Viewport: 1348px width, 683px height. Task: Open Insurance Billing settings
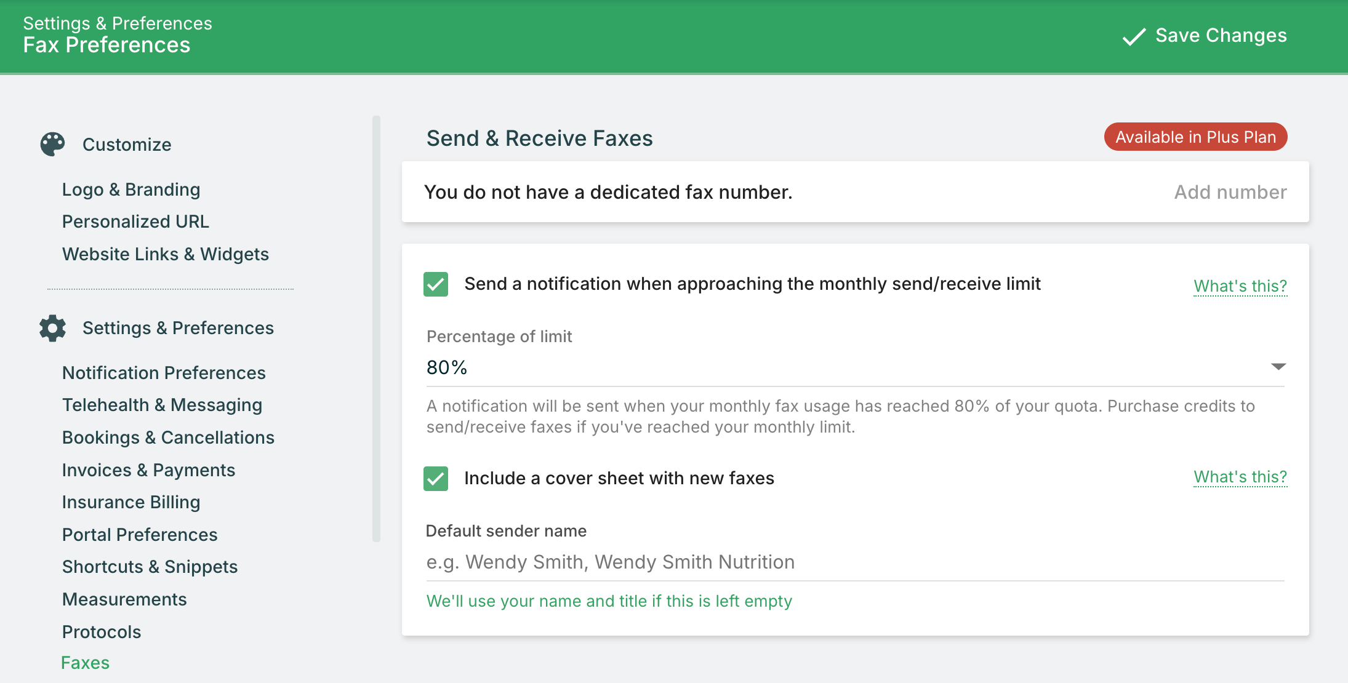pos(131,502)
